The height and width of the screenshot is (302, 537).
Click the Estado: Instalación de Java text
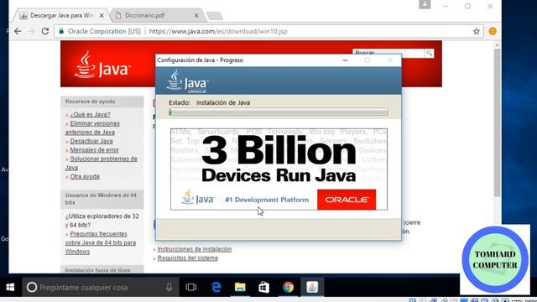(x=209, y=102)
